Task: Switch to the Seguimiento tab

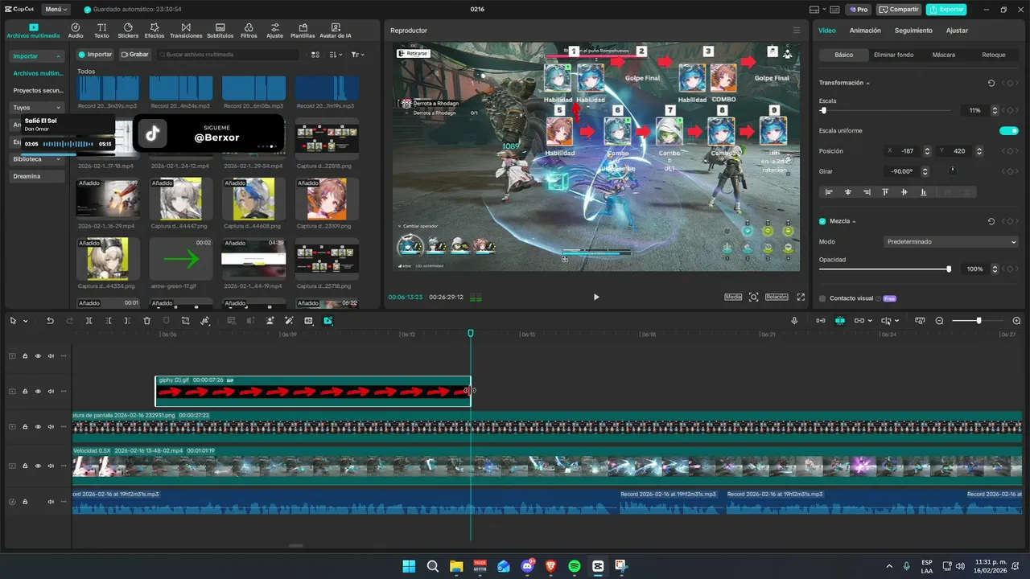Action: 913,31
